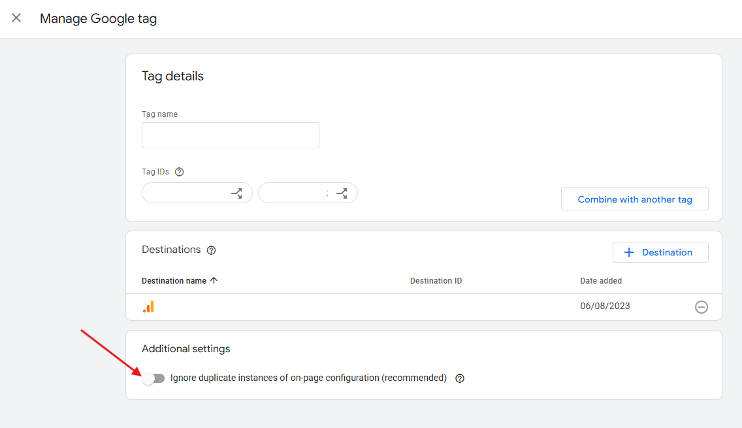Click the Google Analytics destination icon

coord(148,306)
